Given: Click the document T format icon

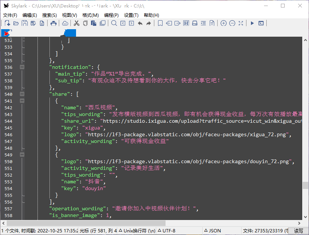Looking at the screenshot, I should tap(212, 23).
